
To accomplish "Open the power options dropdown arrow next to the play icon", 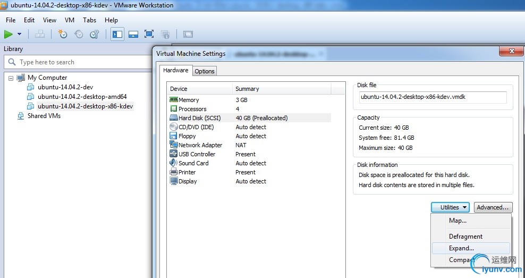I will pyautogui.click(x=20, y=34).
